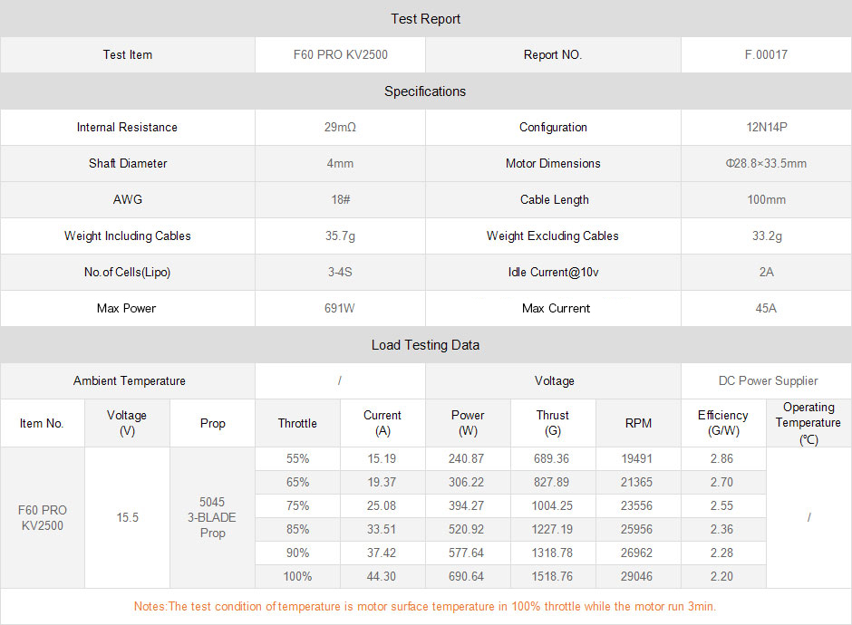This screenshot has height=625, width=852.
Task: Select the 'Item No.' column header
Action: click(42, 423)
